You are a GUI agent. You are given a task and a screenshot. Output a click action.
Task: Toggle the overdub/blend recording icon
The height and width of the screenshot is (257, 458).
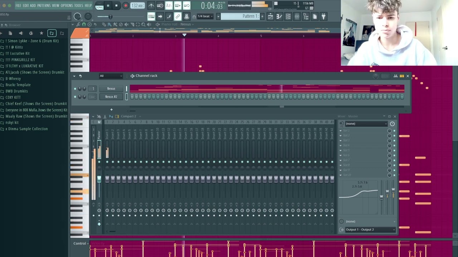177,5
